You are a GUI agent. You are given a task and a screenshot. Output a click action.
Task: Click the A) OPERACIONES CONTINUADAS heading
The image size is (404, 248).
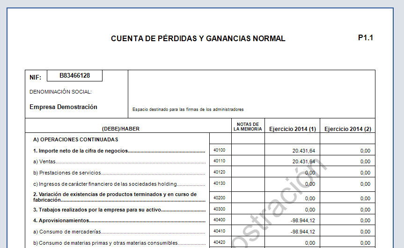(x=75, y=139)
